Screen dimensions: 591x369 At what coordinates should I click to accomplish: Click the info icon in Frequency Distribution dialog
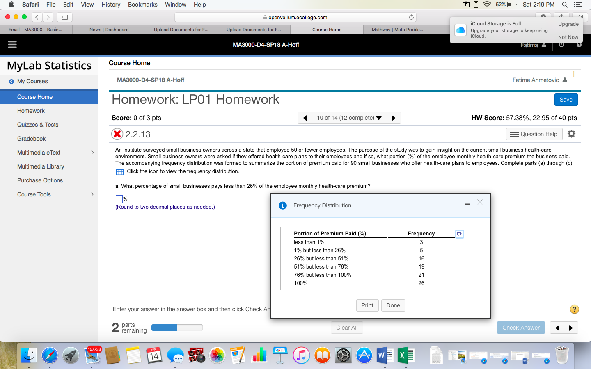click(282, 205)
